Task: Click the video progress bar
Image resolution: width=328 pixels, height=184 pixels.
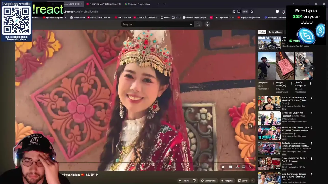Action: tap(135, 163)
